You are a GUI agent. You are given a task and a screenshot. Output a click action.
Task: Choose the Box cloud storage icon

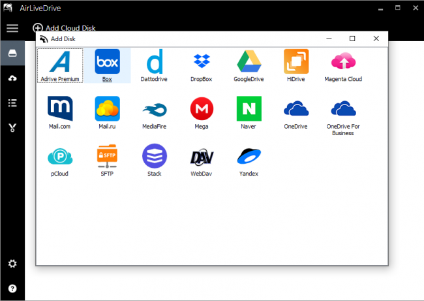(x=107, y=63)
